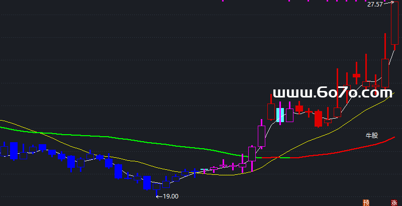Click the tall magenta-bordered candlestick crossing the green line

[x=252, y=153]
